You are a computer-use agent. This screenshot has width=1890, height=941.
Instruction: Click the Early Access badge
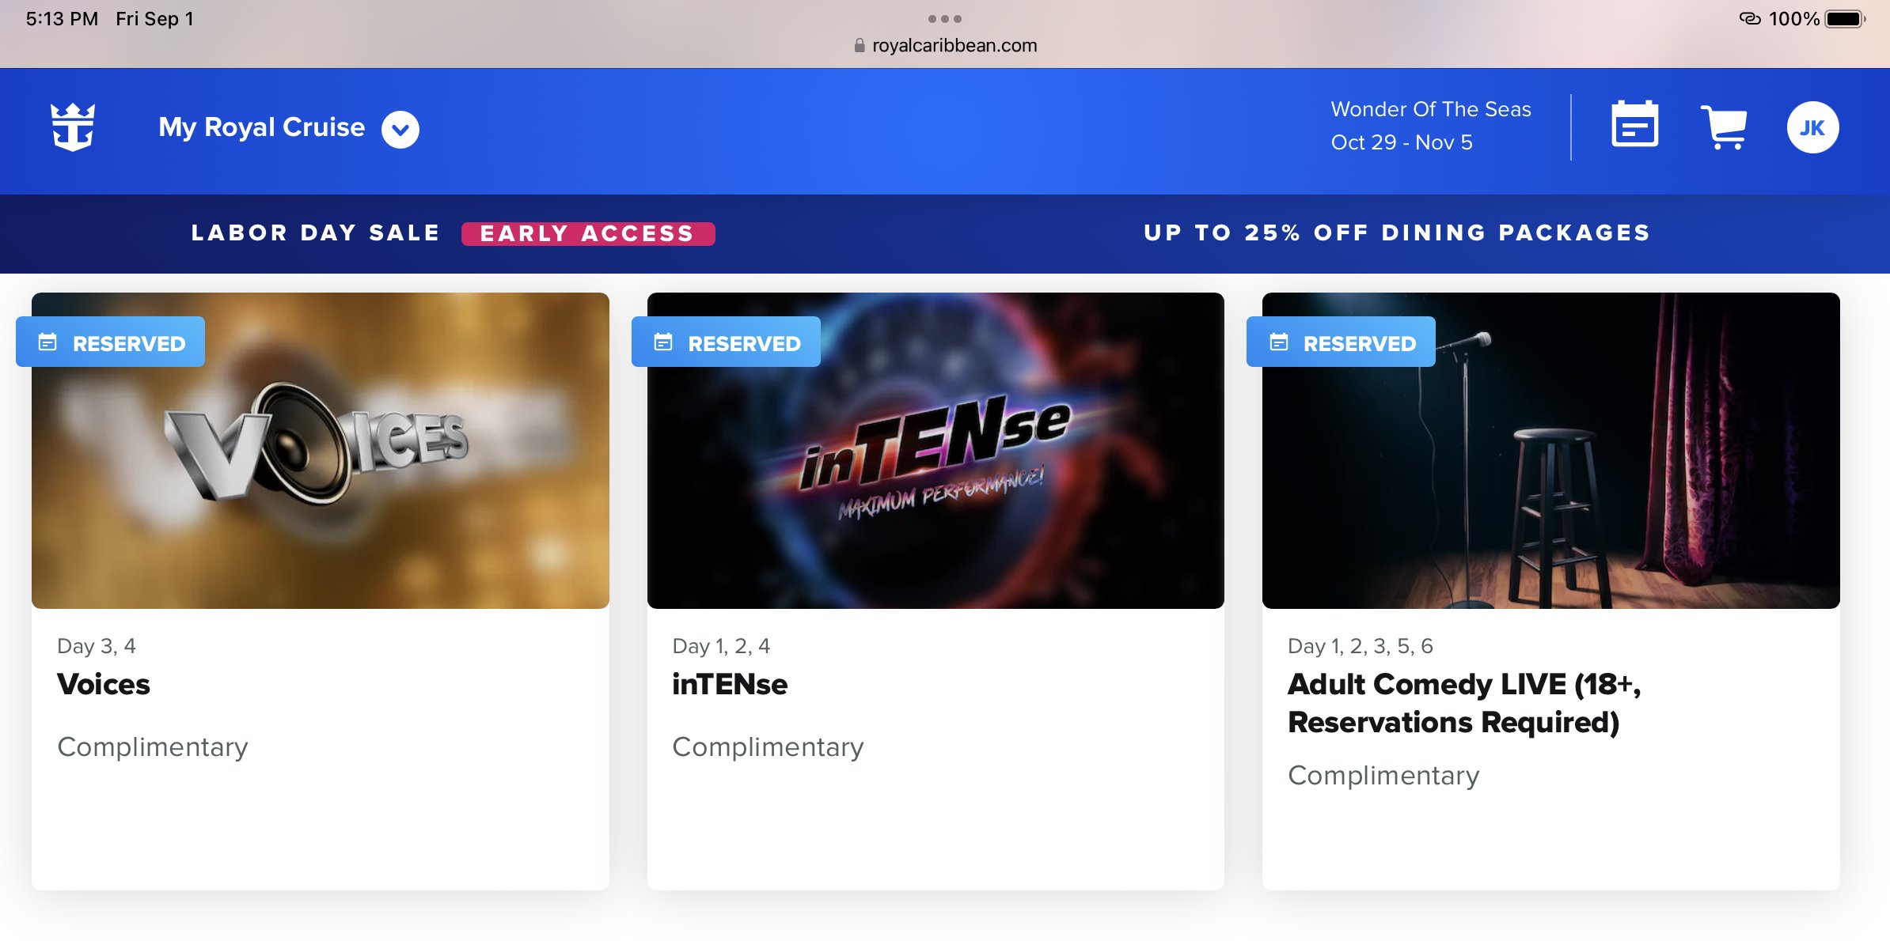point(587,234)
